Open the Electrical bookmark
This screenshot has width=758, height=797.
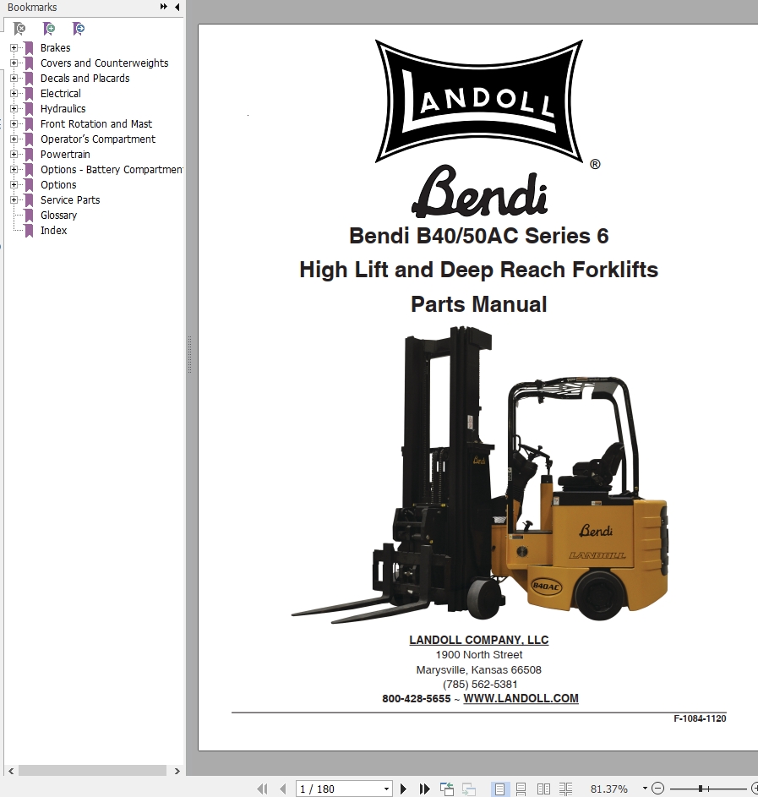point(61,94)
